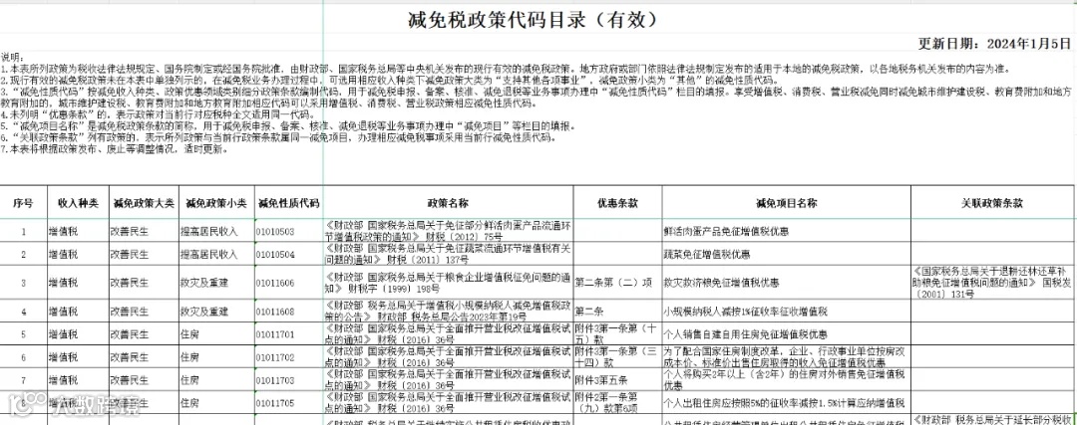Click the 减免政策大类 column header

pyautogui.click(x=144, y=203)
